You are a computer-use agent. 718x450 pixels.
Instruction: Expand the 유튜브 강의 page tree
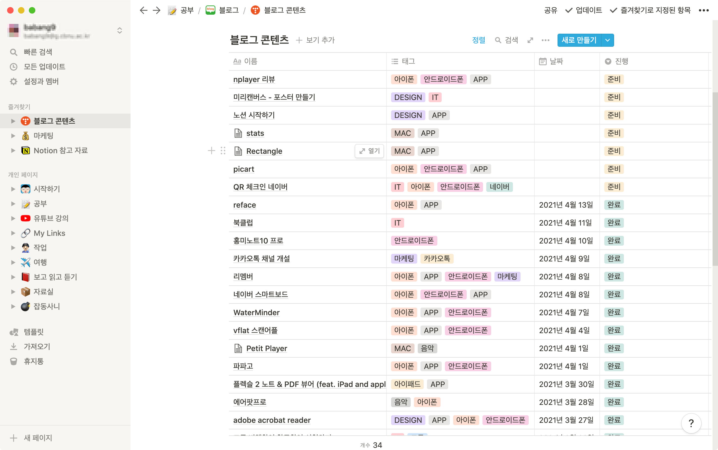coord(13,218)
